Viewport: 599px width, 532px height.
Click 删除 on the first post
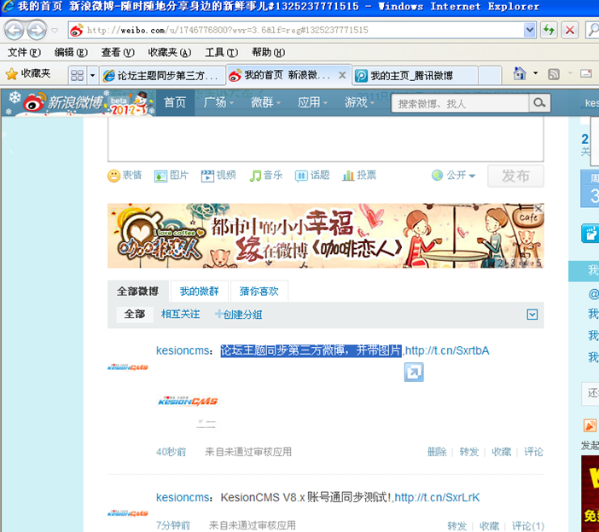[x=437, y=452]
